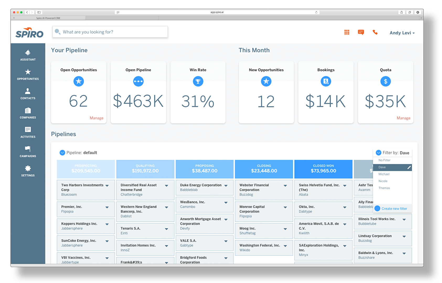Screen dimensions: 442x283
Task: Open the Andy Levi user menu
Action: pos(402,33)
